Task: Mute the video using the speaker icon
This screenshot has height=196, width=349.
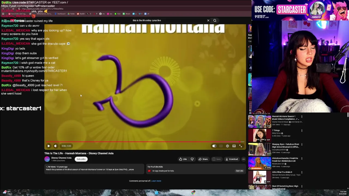Action: click(x=56, y=146)
